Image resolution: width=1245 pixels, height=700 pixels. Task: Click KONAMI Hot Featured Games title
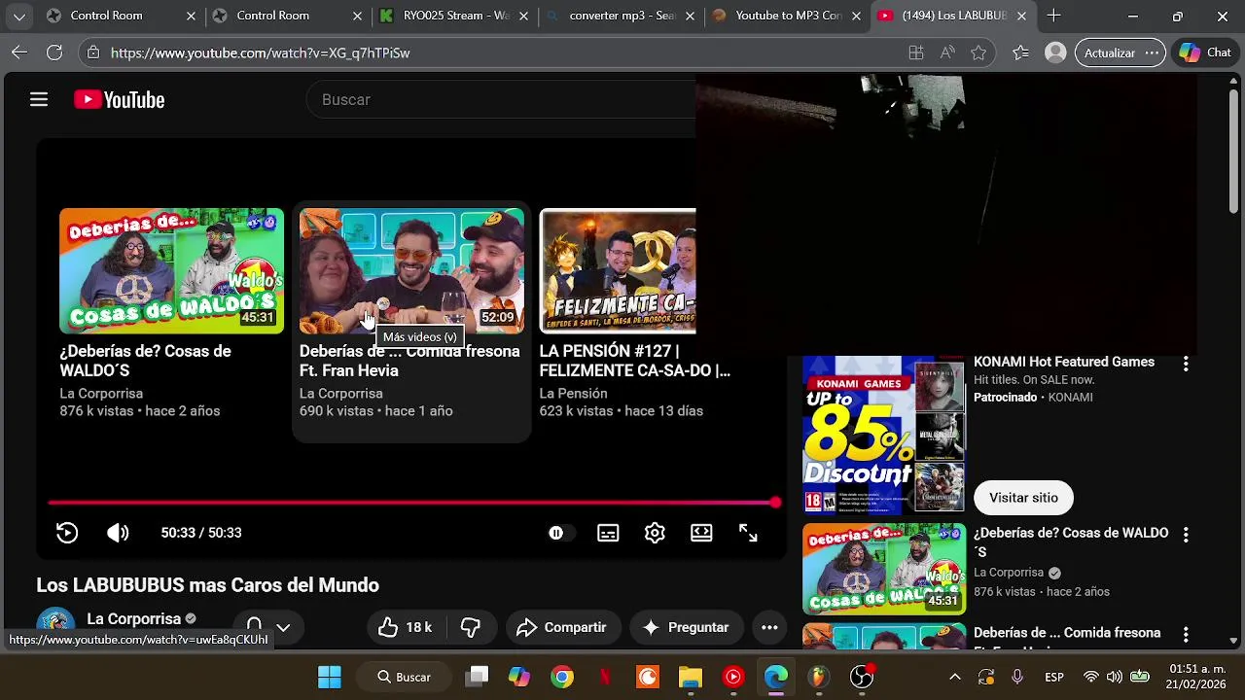[x=1064, y=362]
